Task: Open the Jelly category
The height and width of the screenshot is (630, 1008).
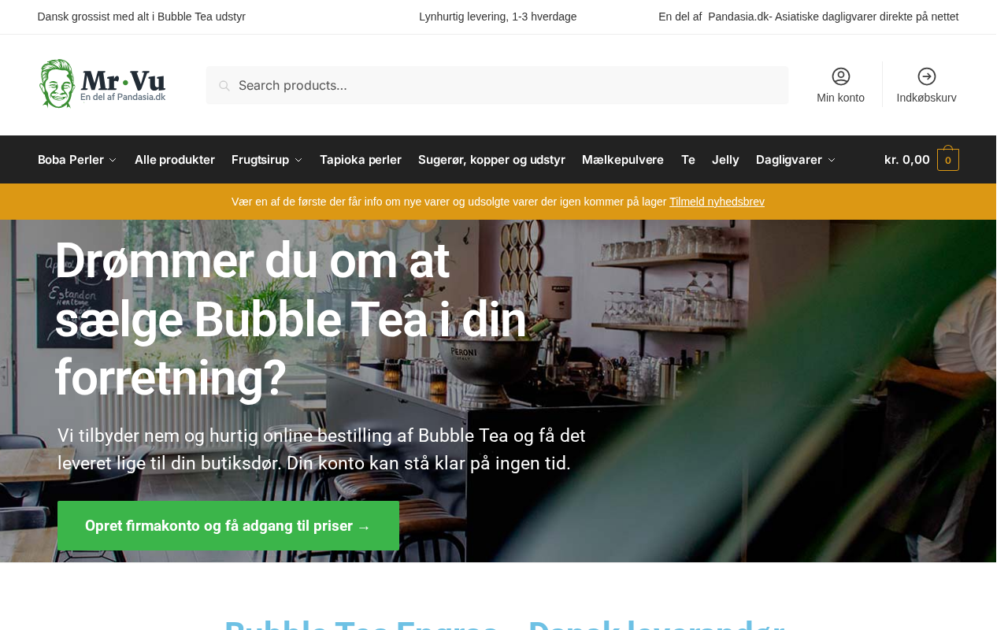Action: (x=725, y=159)
